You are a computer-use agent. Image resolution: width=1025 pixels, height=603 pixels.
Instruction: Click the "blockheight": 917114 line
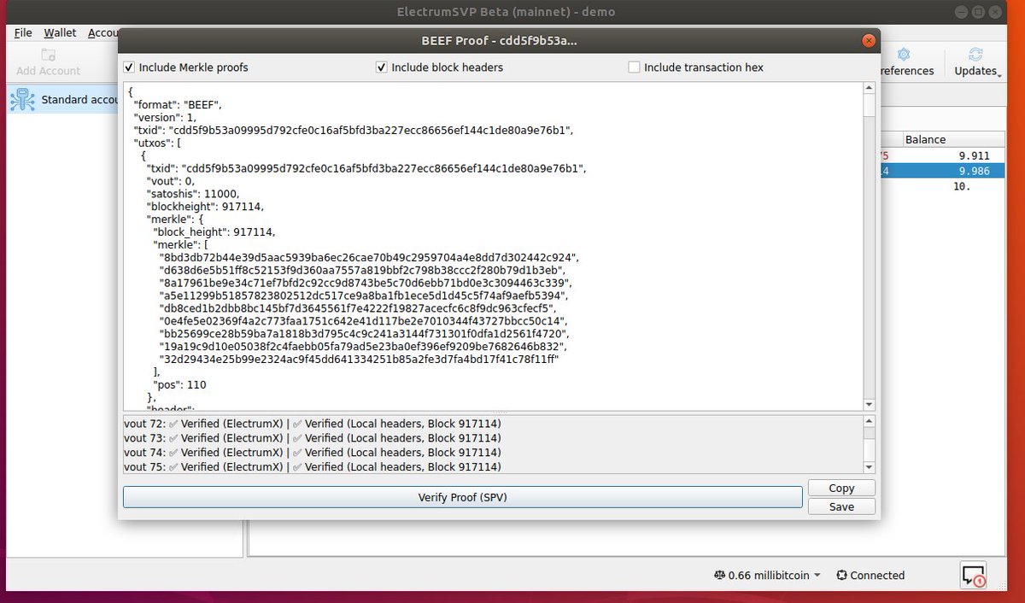pos(205,207)
